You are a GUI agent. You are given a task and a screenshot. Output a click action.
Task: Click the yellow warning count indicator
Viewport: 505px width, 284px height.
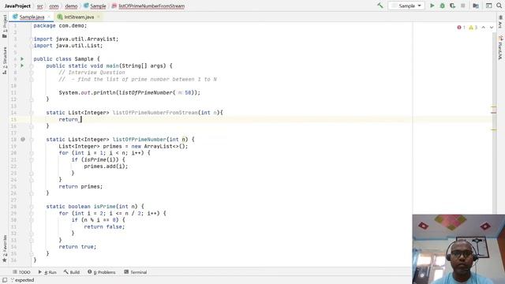pos(473,28)
